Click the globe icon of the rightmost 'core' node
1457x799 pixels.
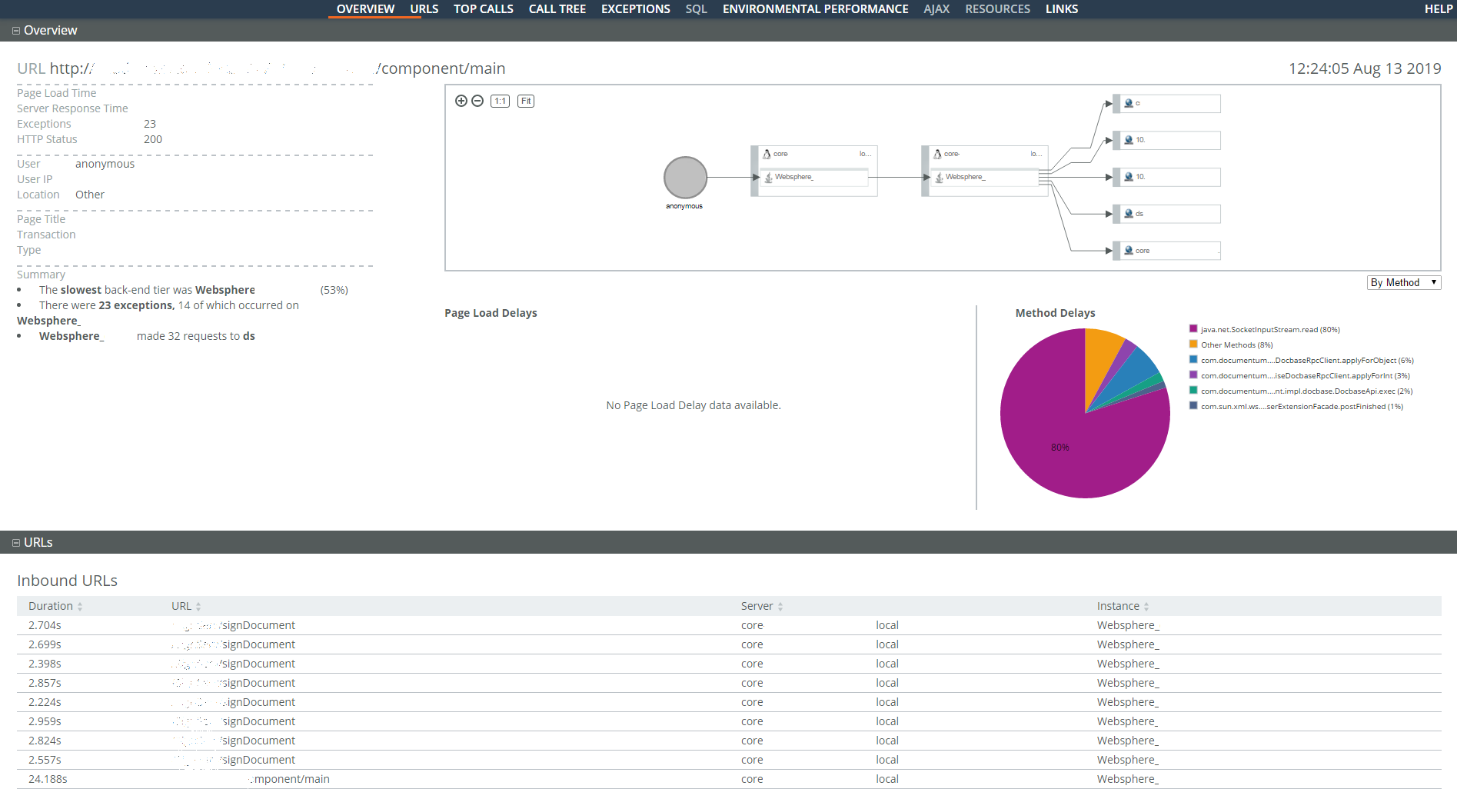point(1129,251)
